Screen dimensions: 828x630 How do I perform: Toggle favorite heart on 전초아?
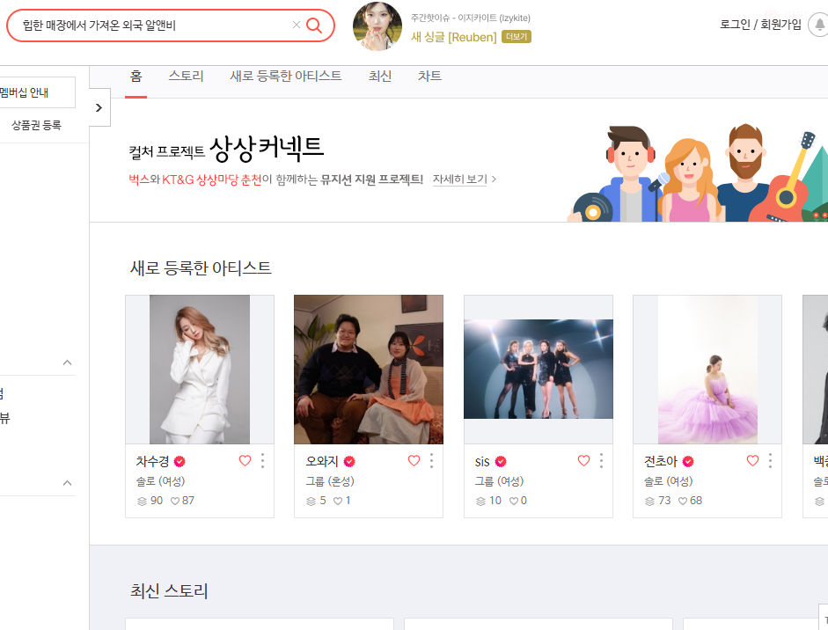coord(752,459)
